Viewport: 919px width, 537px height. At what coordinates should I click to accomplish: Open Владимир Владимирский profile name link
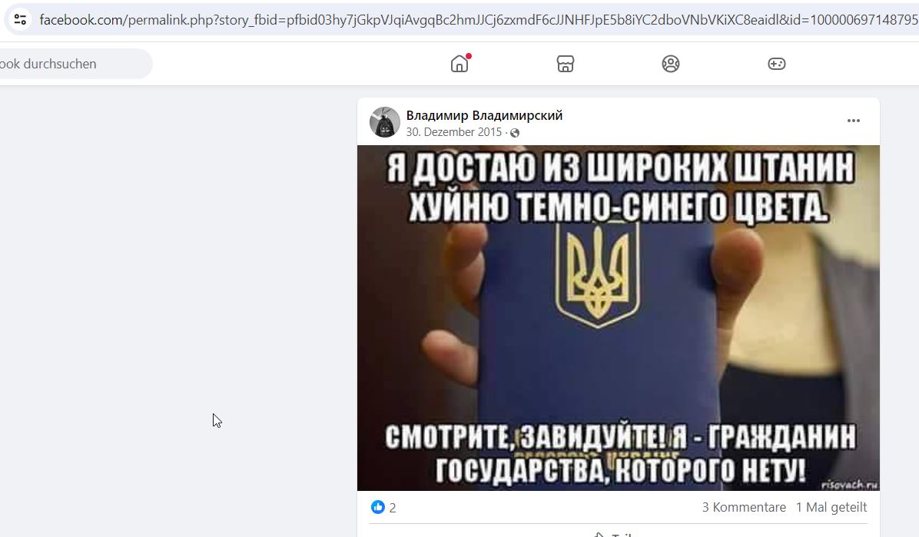point(484,115)
